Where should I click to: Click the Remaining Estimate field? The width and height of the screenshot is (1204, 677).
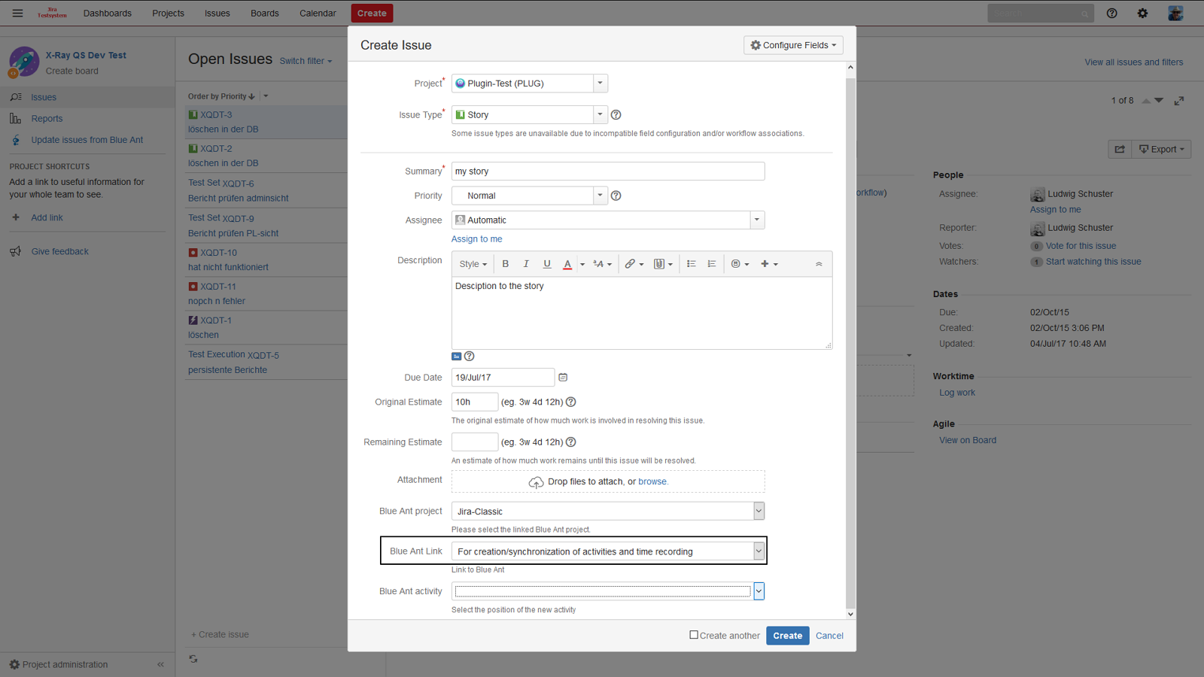click(x=475, y=442)
